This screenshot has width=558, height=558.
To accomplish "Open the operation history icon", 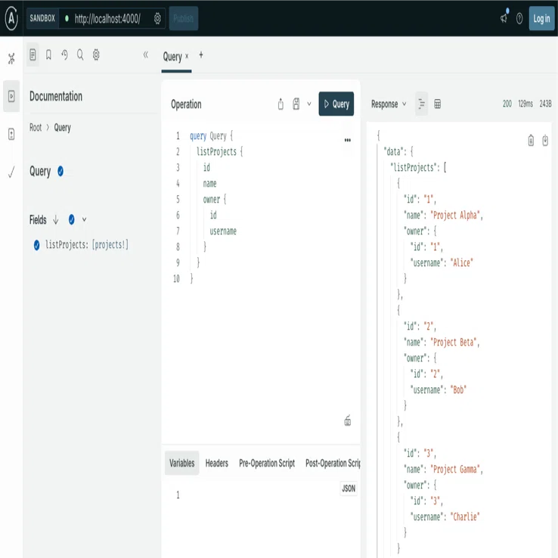I will [64, 54].
